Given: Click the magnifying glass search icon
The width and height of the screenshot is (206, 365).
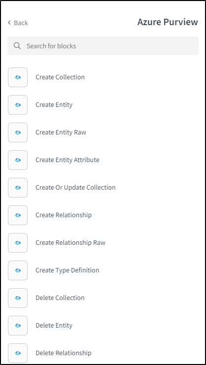Looking at the screenshot, I should [17, 46].
